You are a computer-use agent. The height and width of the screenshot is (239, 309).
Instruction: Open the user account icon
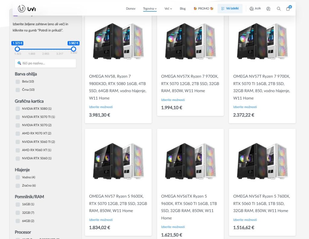tap(268, 9)
